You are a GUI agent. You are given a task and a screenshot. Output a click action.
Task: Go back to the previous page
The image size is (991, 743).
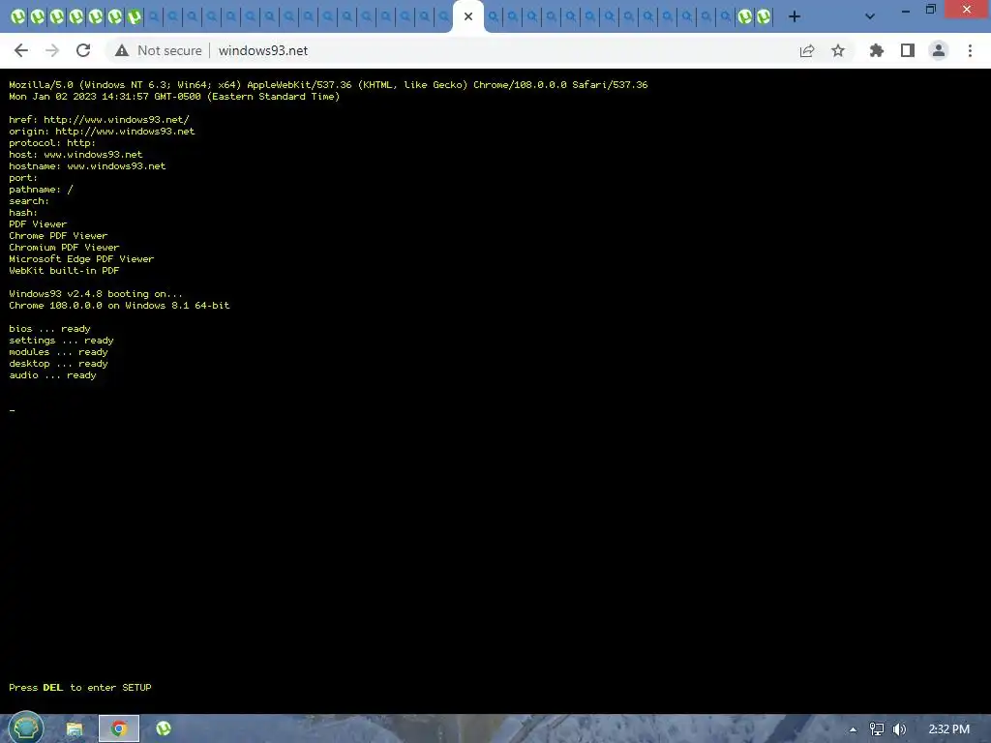point(21,50)
